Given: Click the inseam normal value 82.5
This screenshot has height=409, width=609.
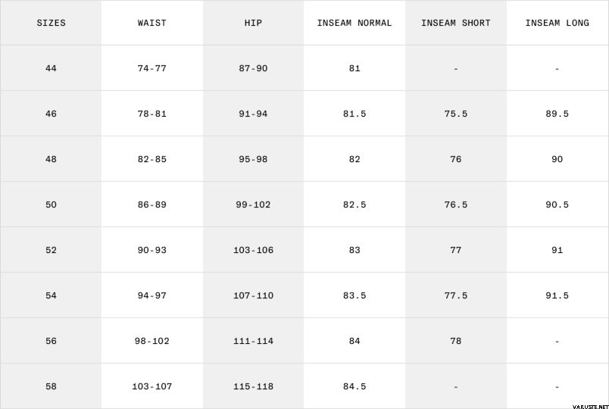Looking at the screenshot, I should pyautogui.click(x=354, y=204).
